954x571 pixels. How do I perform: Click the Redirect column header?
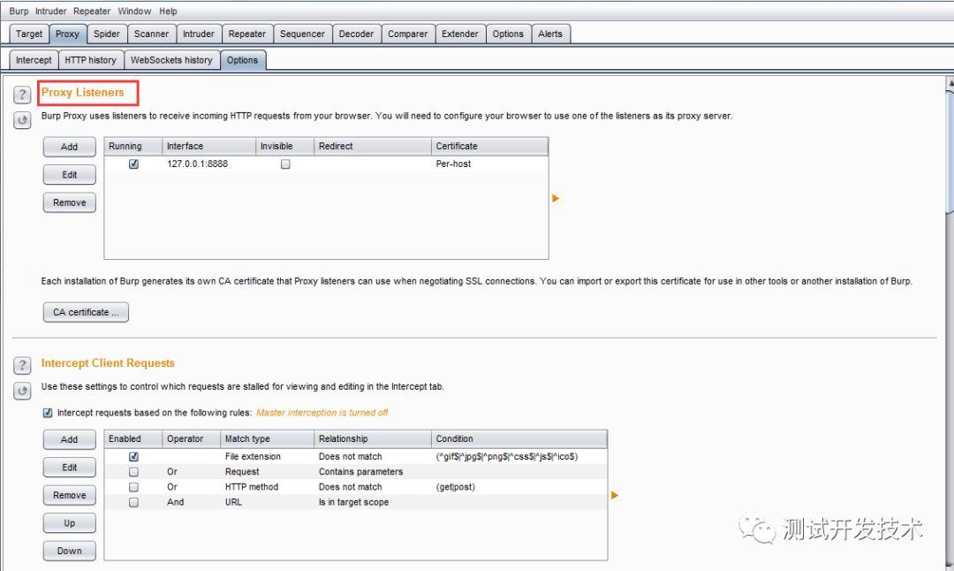click(x=373, y=146)
